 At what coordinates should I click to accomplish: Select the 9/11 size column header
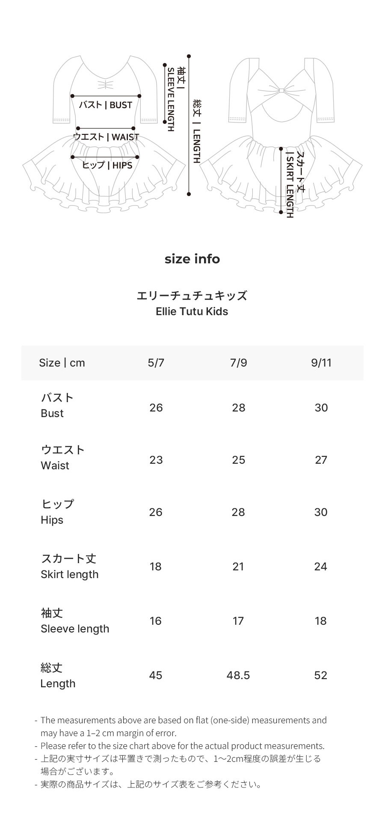pyautogui.click(x=321, y=363)
